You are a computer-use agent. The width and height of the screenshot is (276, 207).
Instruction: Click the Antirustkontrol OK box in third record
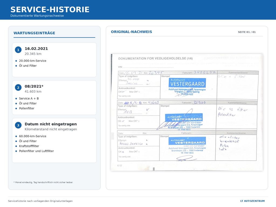pyautogui.click(x=123, y=152)
